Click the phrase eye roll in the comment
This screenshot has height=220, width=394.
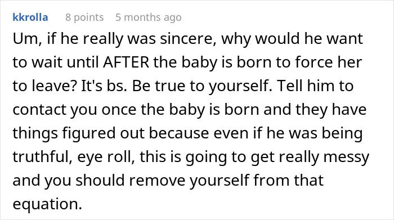[x=106, y=157]
